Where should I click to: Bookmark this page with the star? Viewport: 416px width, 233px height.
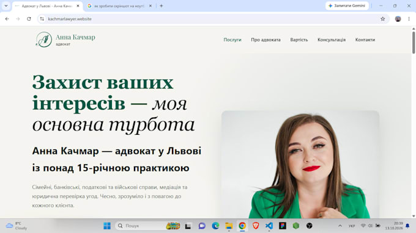[382, 19]
